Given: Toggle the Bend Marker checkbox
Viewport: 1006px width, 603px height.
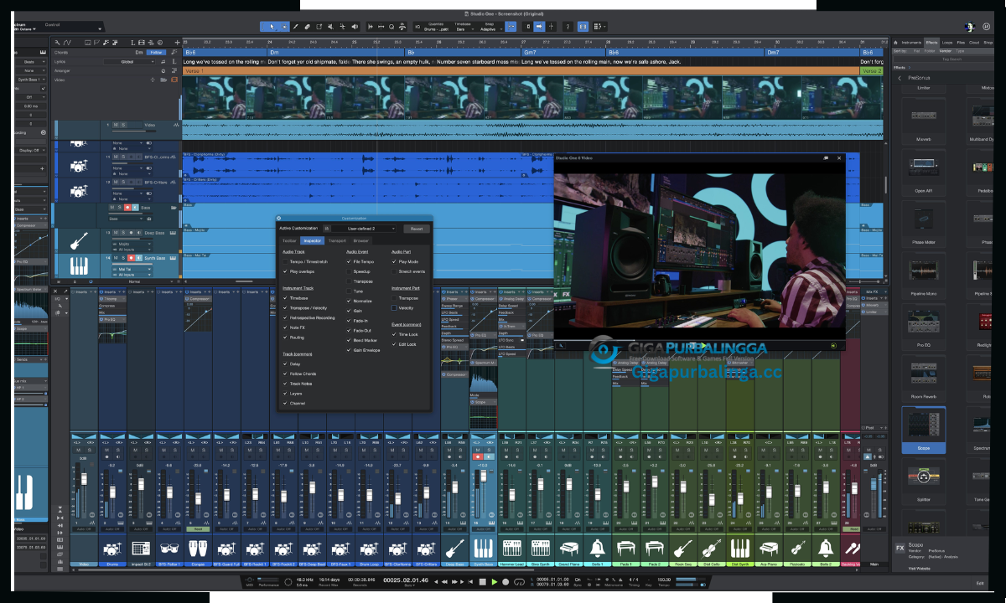Looking at the screenshot, I should (349, 340).
